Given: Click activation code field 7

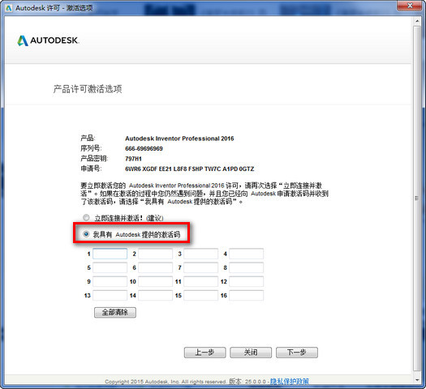Looking at the screenshot, I should [x=200, y=267].
